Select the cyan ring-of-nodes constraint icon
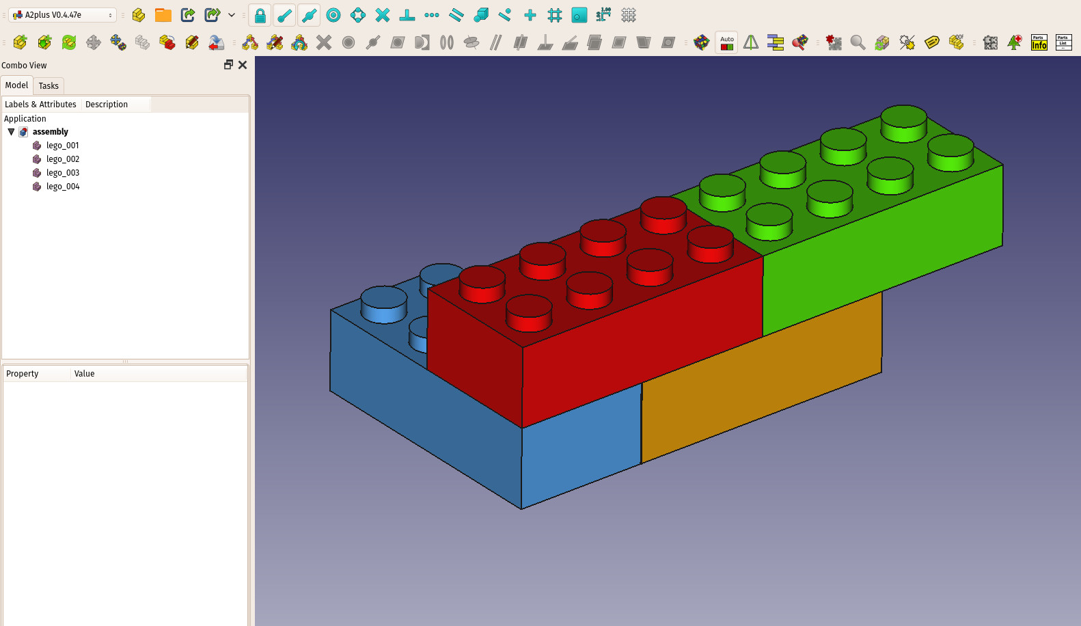This screenshot has width=1081, height=626. point(358,15)
